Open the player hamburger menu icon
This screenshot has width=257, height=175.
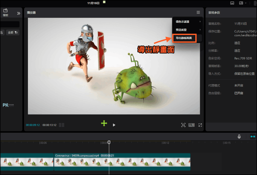coord(198,12)
